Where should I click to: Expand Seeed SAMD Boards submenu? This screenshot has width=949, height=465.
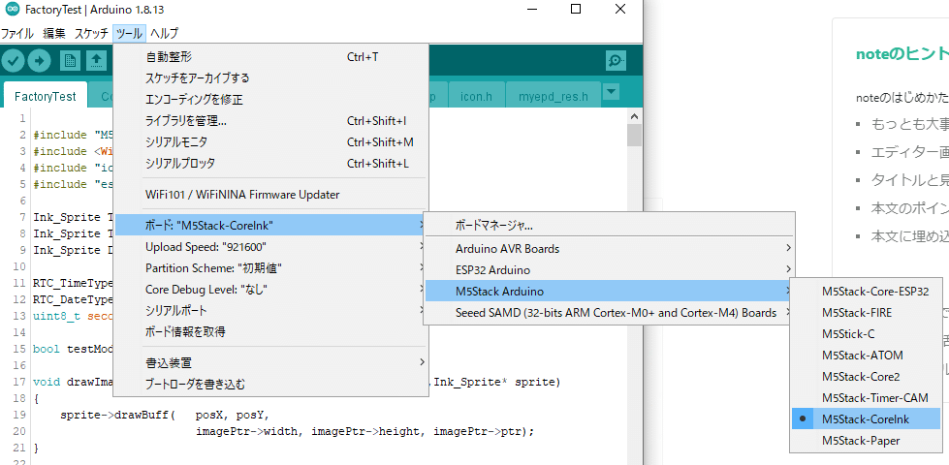[610, 313]
